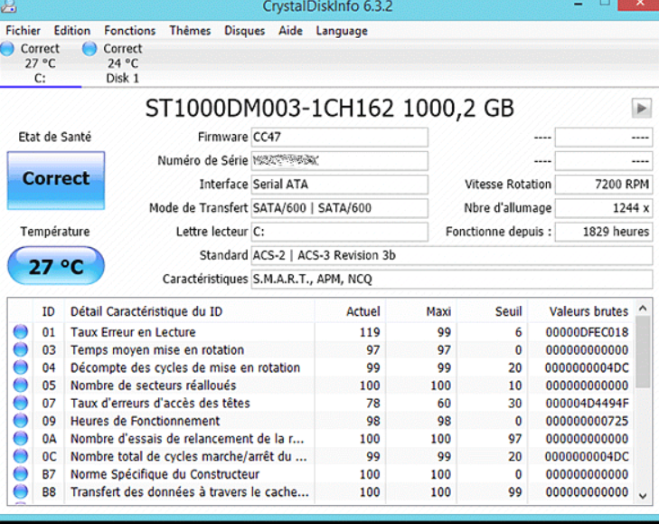Click the Détail Caractéristique du ID header
659x524 pixels.
pyautogui.click(x=189, y=311)
